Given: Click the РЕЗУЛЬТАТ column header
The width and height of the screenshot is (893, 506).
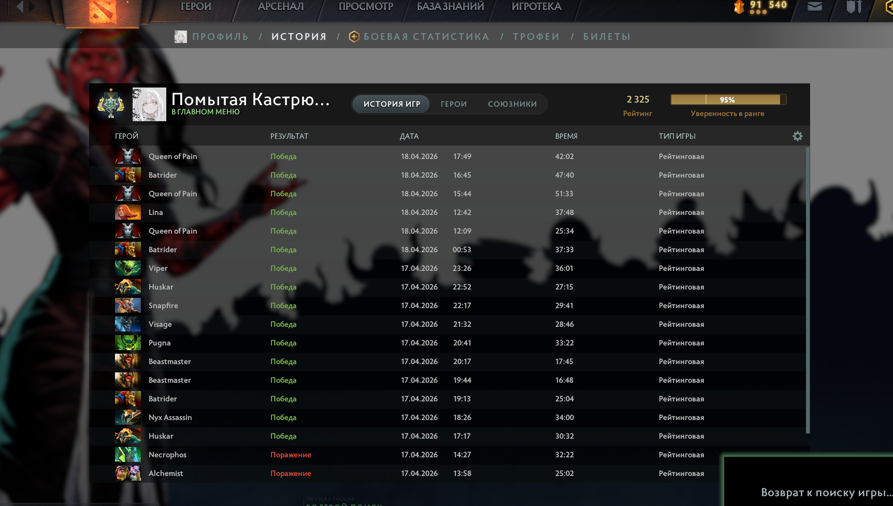Looking at the screenshot, I should click(289, 136).
